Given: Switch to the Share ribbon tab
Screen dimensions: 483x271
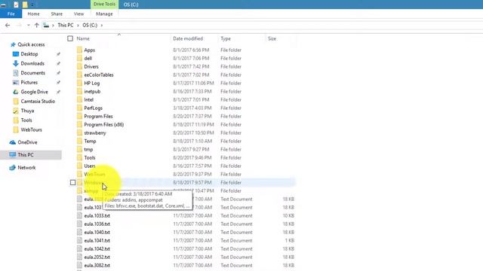Looking at the screenshot, I should click(x=57, y=14).
